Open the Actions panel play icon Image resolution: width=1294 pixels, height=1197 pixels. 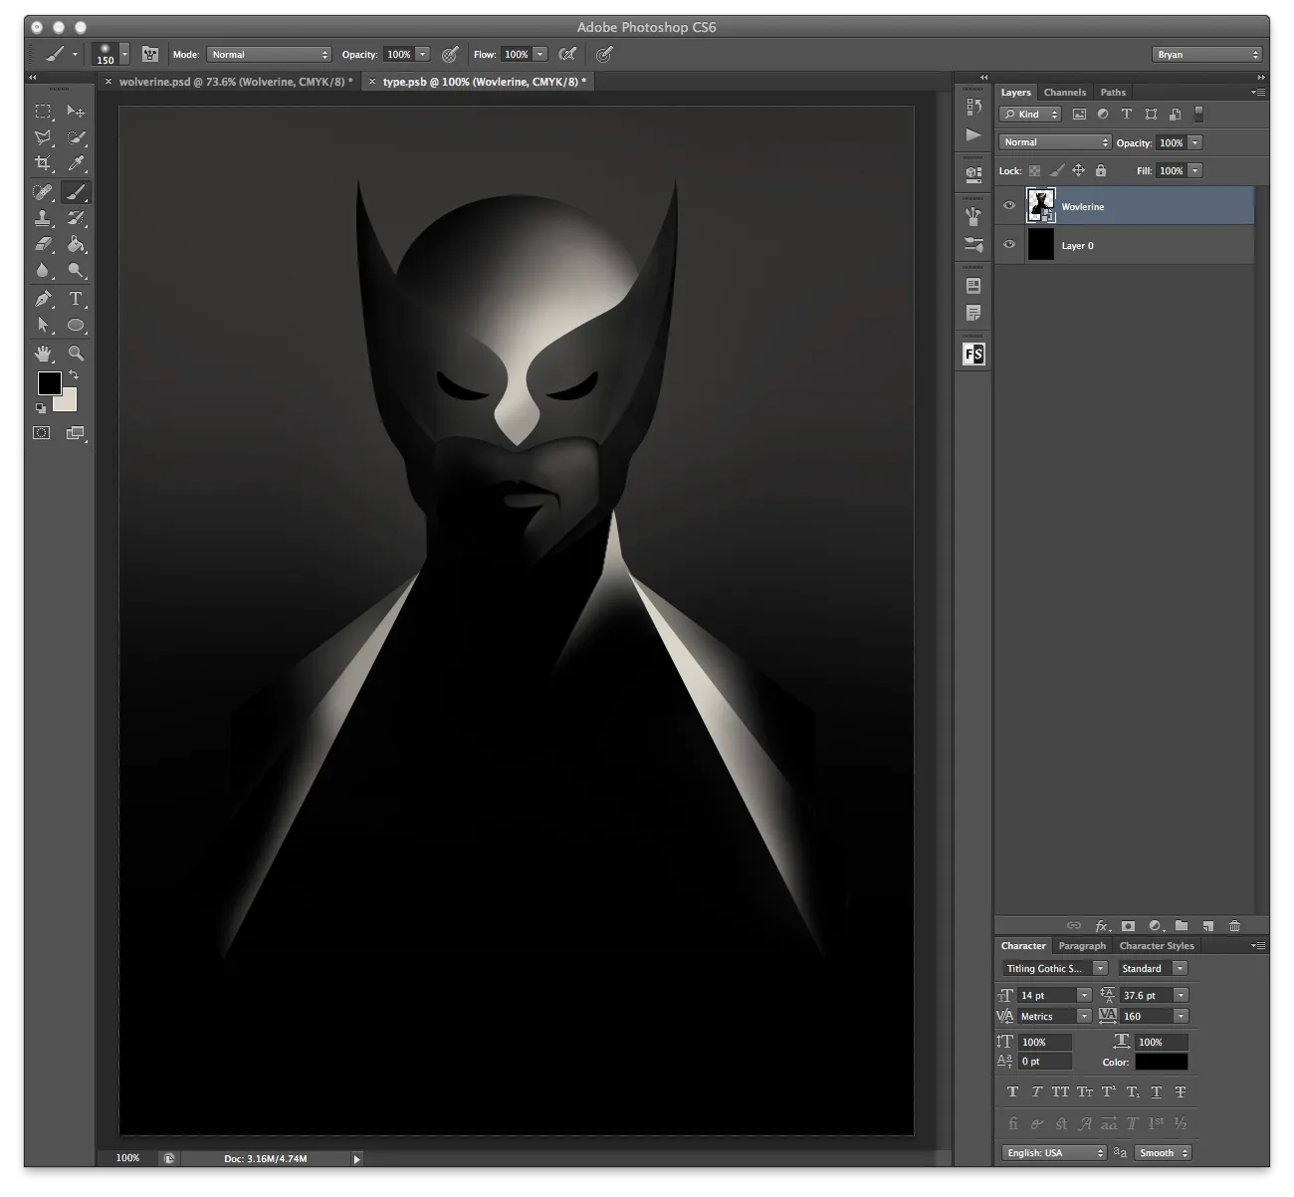[973, 134]
